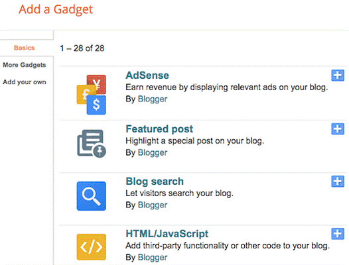Switch to the Basics tab

(25, 48)
